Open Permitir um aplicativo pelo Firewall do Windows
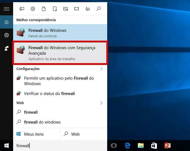Screen dimensions: 190x151 (x=60, y=81)
